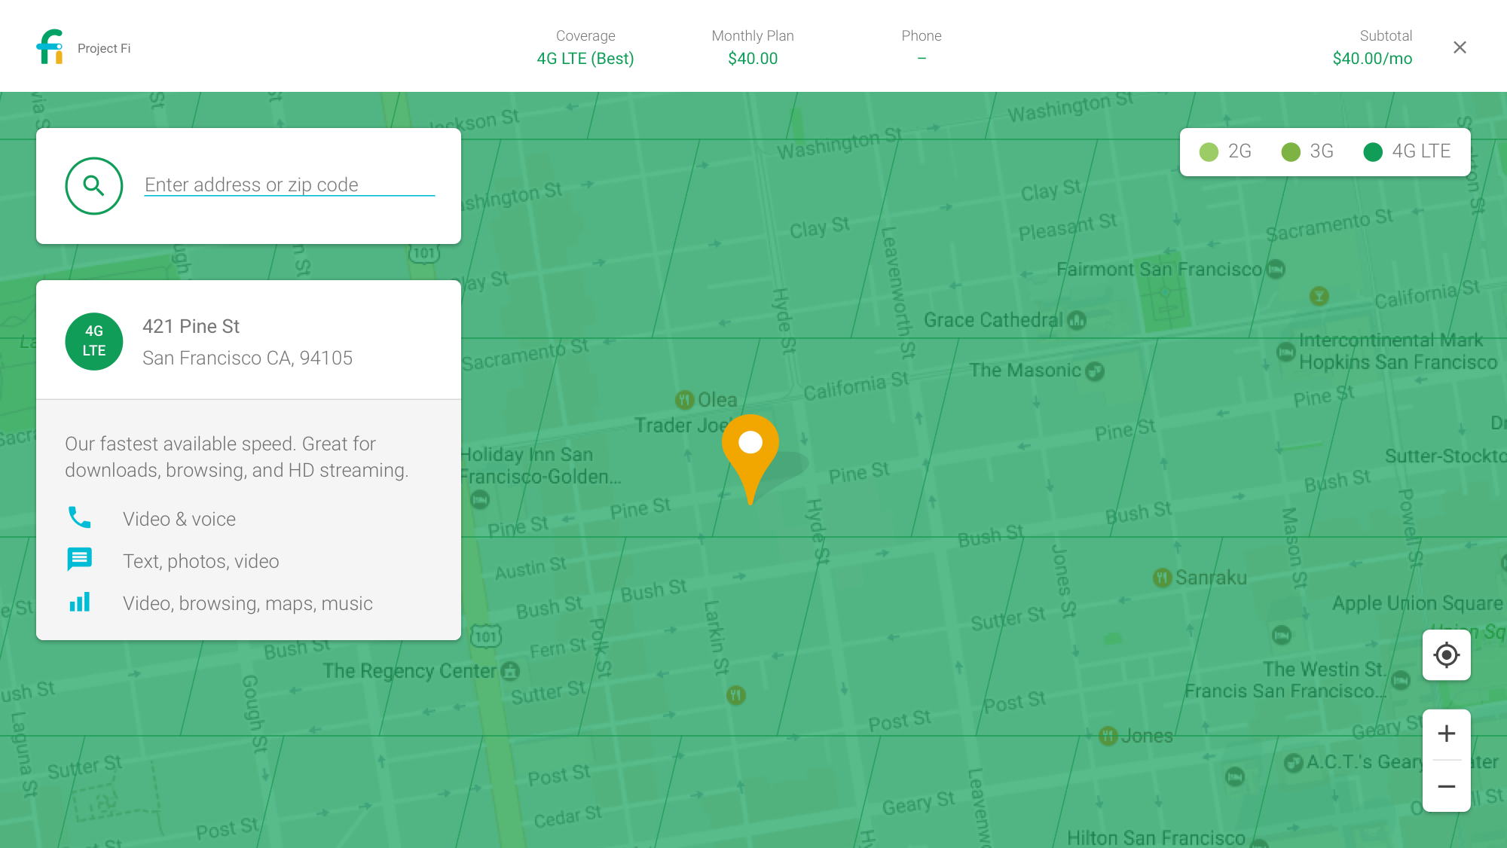1507x848 pixels.
Task: Open the Coverage step in header
Action: (585, 47)
